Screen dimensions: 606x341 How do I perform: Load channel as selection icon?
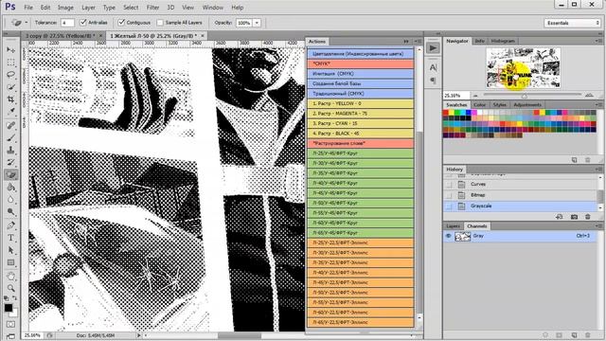(545, 334)
